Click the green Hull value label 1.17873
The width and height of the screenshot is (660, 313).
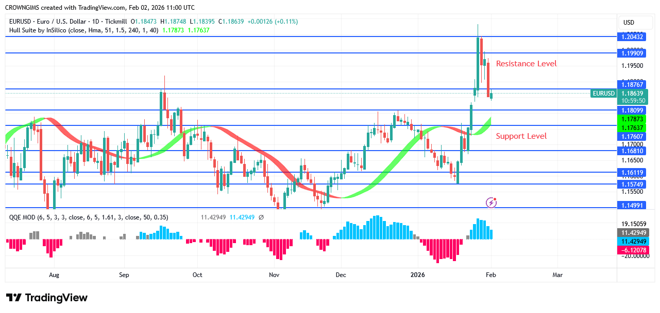pos(633,119)
